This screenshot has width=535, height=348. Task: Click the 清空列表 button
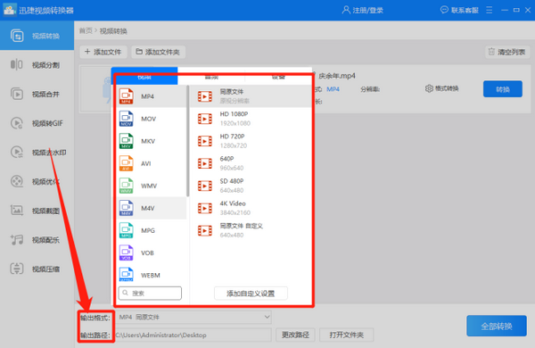coord(507,52)
